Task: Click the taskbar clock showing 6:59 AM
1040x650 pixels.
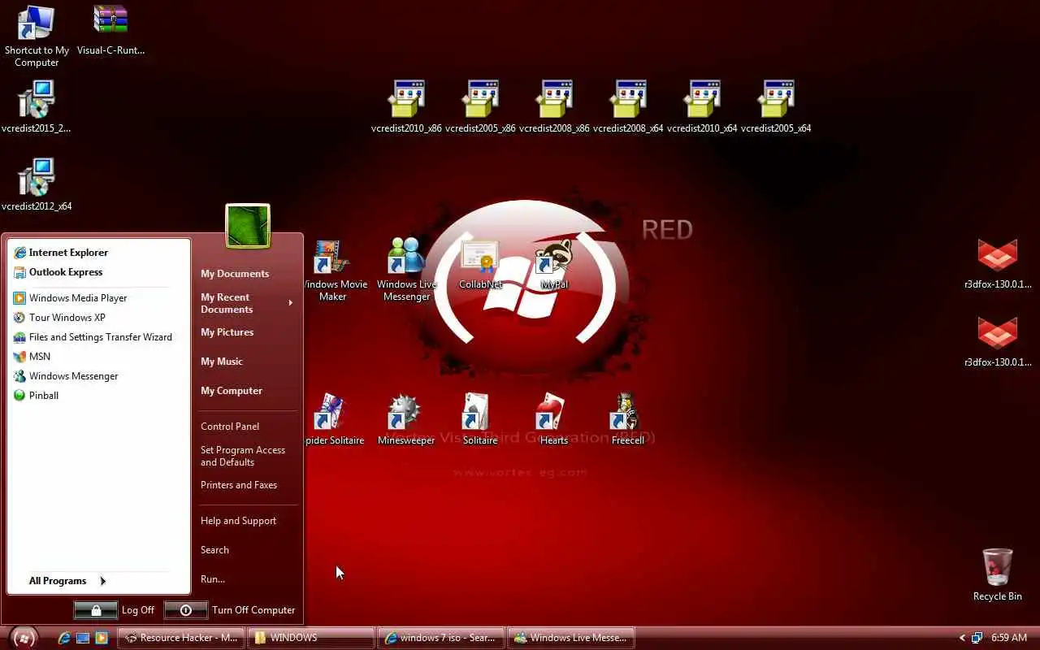Action: pyautogui.click(x=1009, y=638)
